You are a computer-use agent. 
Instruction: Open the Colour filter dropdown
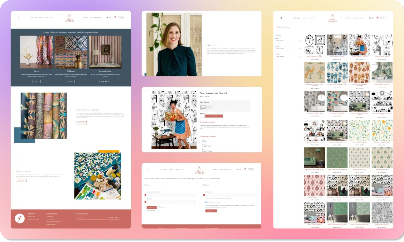(x=288, y=48)
